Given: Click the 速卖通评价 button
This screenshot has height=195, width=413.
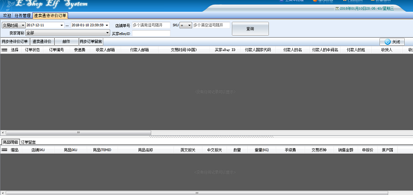Looking at the screenshot, I should click(x=42, y=42).
